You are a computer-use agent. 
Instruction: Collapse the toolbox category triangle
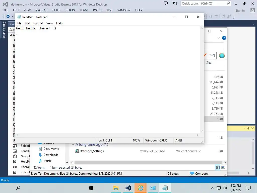tap(11, 35)
